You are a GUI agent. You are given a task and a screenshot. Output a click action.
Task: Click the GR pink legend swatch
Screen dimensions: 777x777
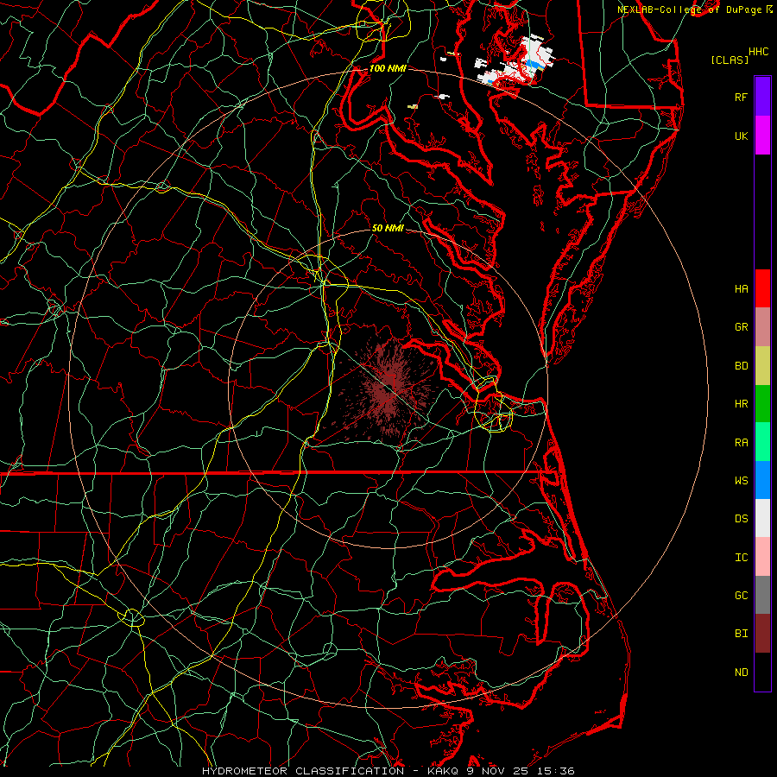click(762, 327)
